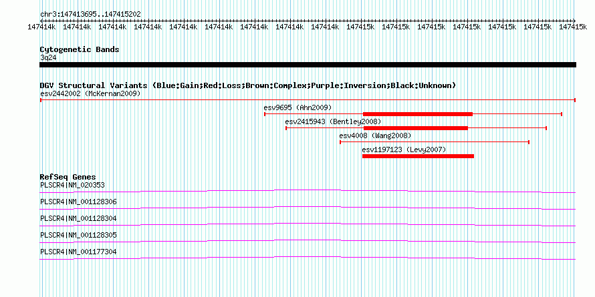Select the magenta intron line of NM_001177304
This screenshot has width=595, height=297.
[x=308, y=258]
